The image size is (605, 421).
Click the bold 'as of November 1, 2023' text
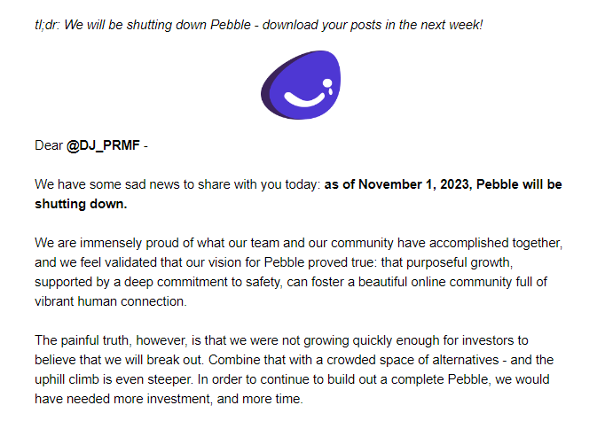pos(398,184)
